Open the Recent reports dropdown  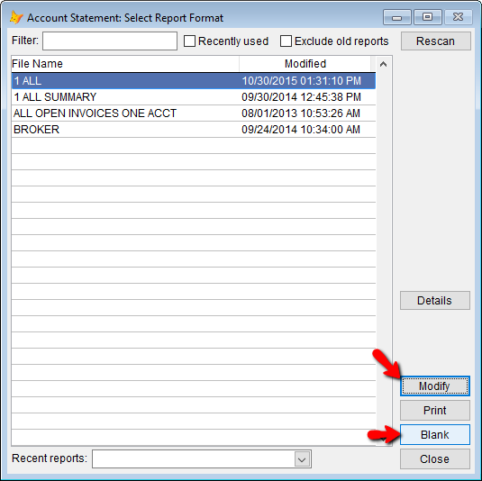(x=302, y=459)
